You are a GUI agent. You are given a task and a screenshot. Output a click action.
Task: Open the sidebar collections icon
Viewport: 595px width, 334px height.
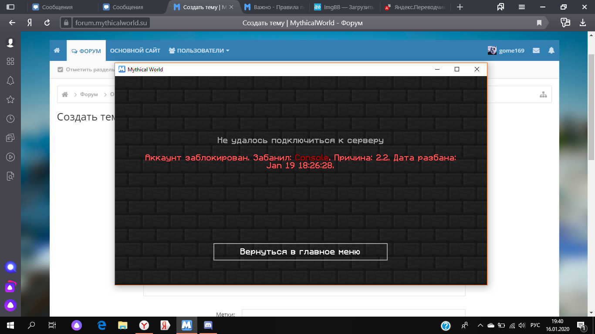[x=10, y=138]
